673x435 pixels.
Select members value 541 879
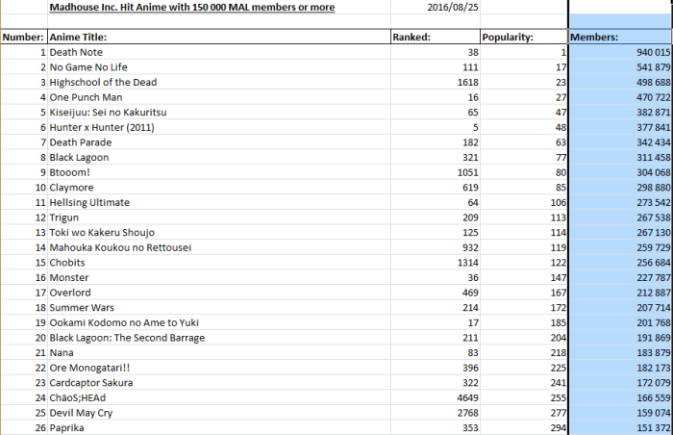coord(621,67)
